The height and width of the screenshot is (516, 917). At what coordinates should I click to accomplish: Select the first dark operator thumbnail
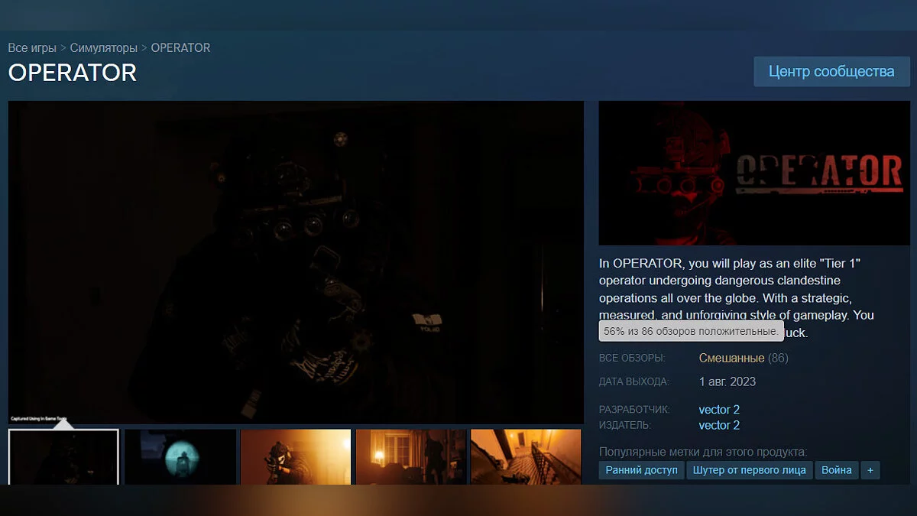[63, 456]
